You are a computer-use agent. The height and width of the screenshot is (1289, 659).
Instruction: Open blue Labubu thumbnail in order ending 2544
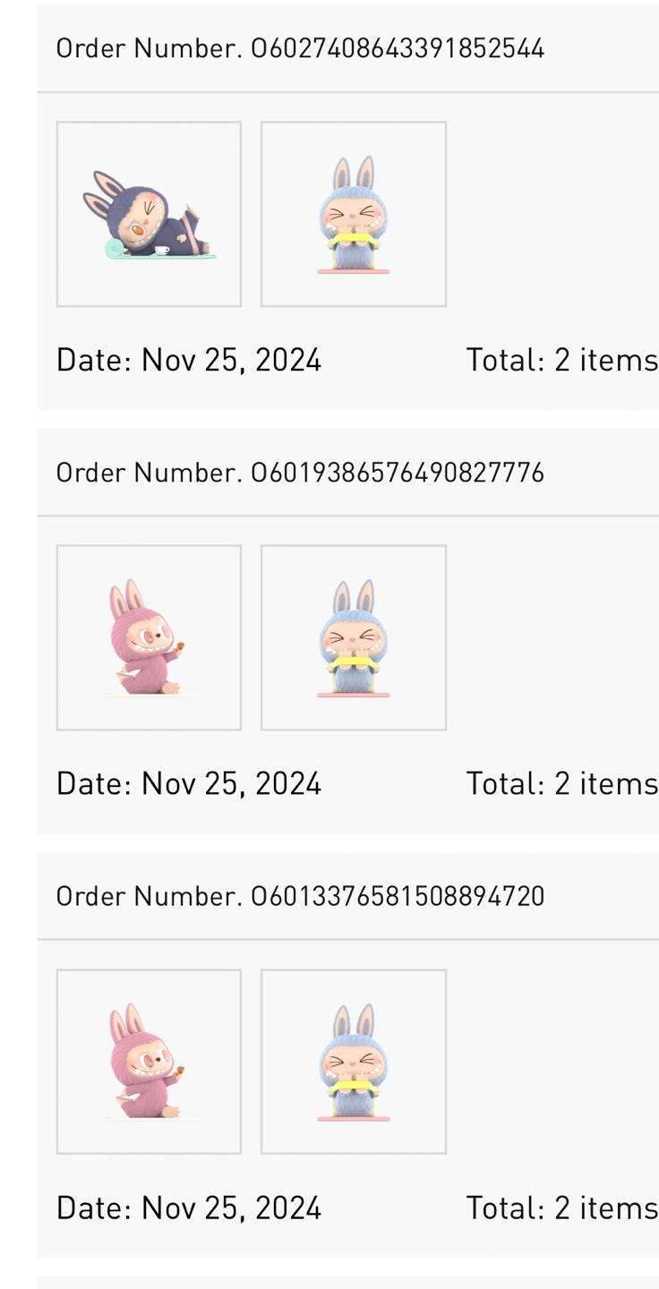tap(353, 214)
